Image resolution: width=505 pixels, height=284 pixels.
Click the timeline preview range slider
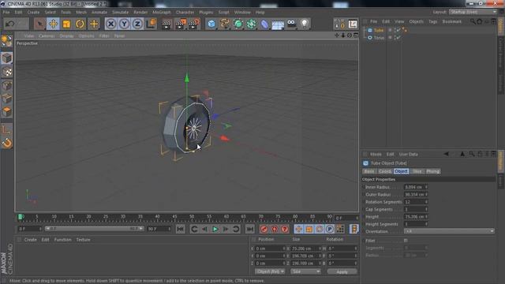point(95,229)
